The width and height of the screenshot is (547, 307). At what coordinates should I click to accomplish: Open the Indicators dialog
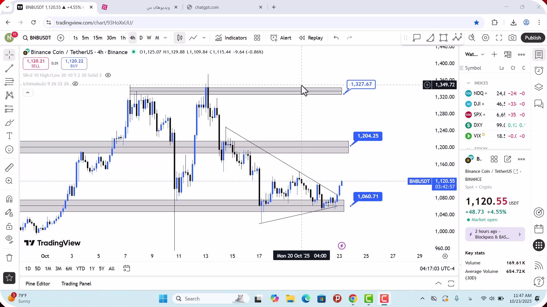point(231,38)
